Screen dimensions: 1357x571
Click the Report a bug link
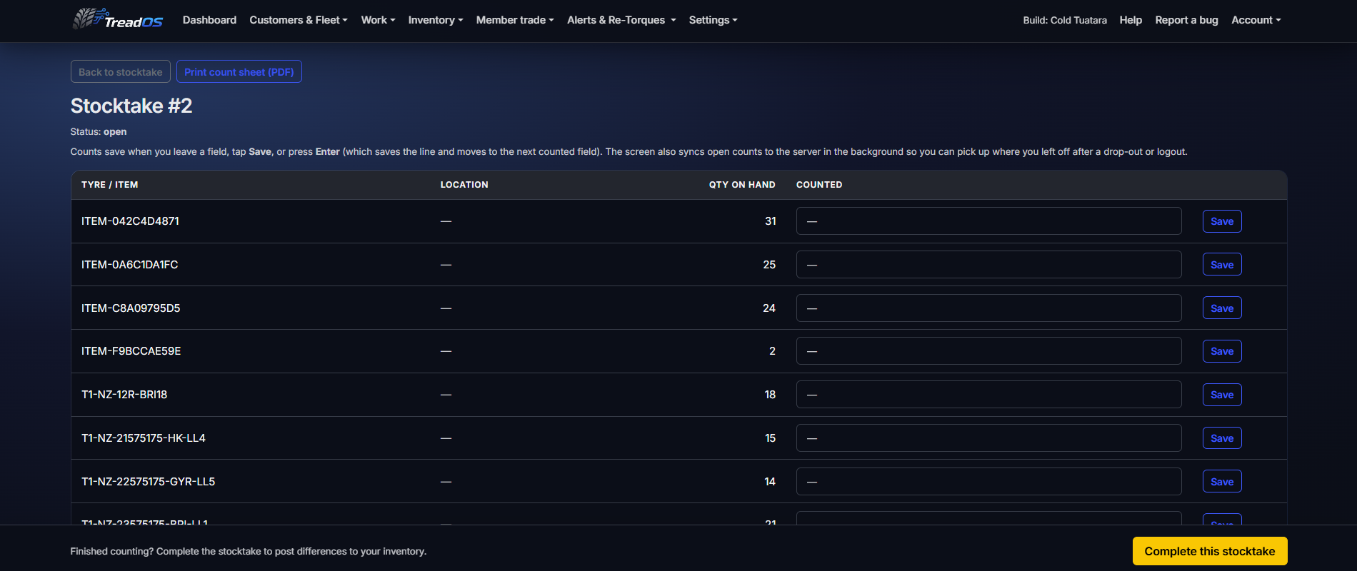tap(1186, 20)
